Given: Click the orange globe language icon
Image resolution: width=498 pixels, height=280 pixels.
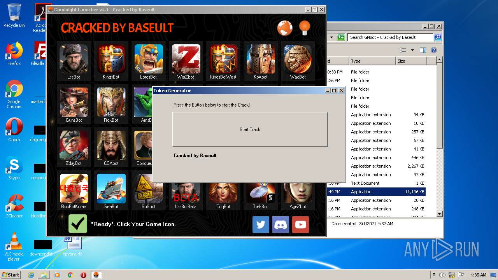Looking at the screenshot, I should [x=285, y=28].
